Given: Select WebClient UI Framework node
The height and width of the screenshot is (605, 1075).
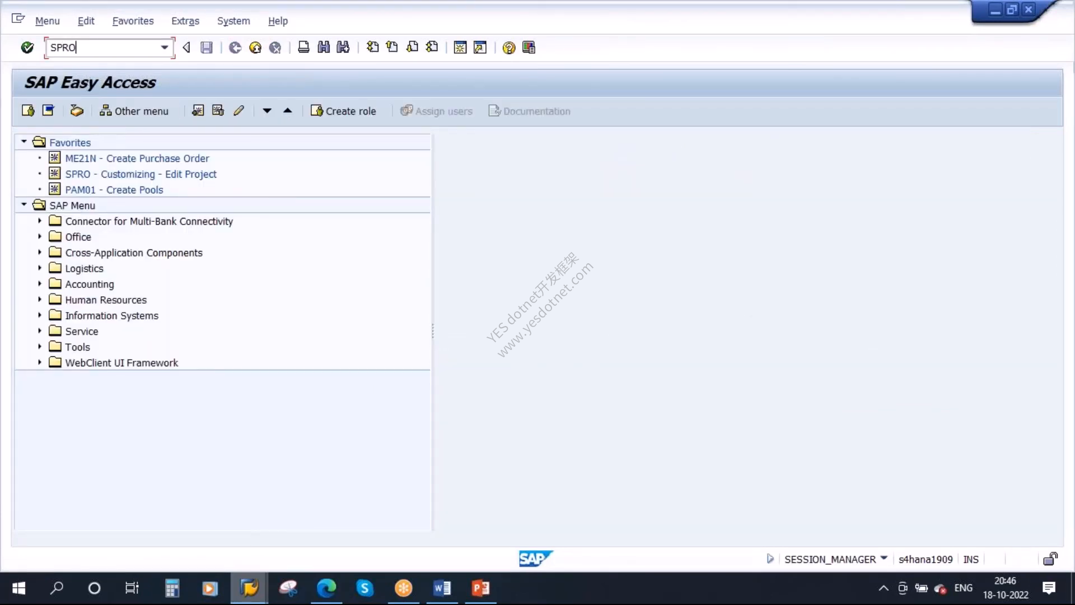Looking at the screenshot, I should 121,362.
